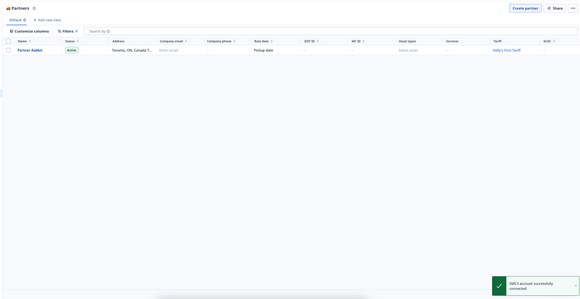
Task: Open the Filters panel icon
Action: tap(59, 31)
